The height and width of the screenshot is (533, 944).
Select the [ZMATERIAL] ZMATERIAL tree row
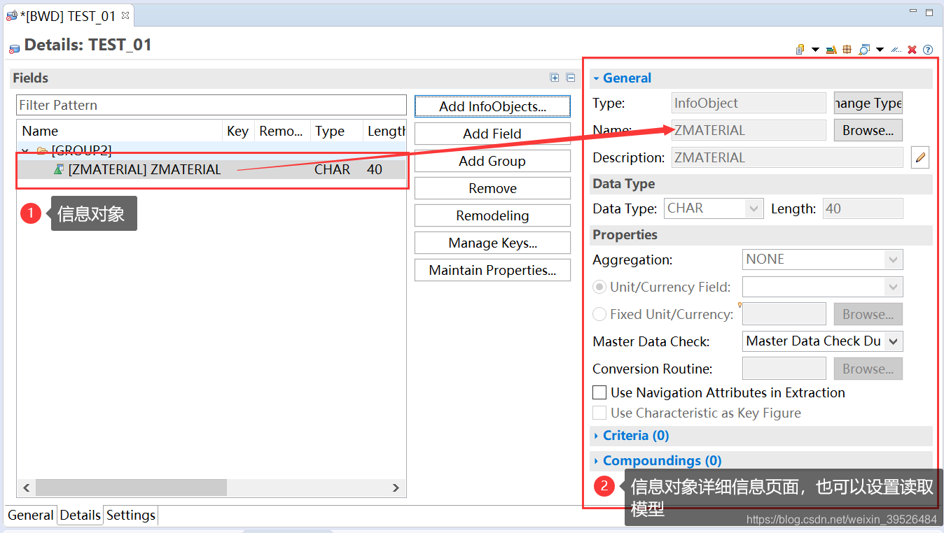(211, 169)
